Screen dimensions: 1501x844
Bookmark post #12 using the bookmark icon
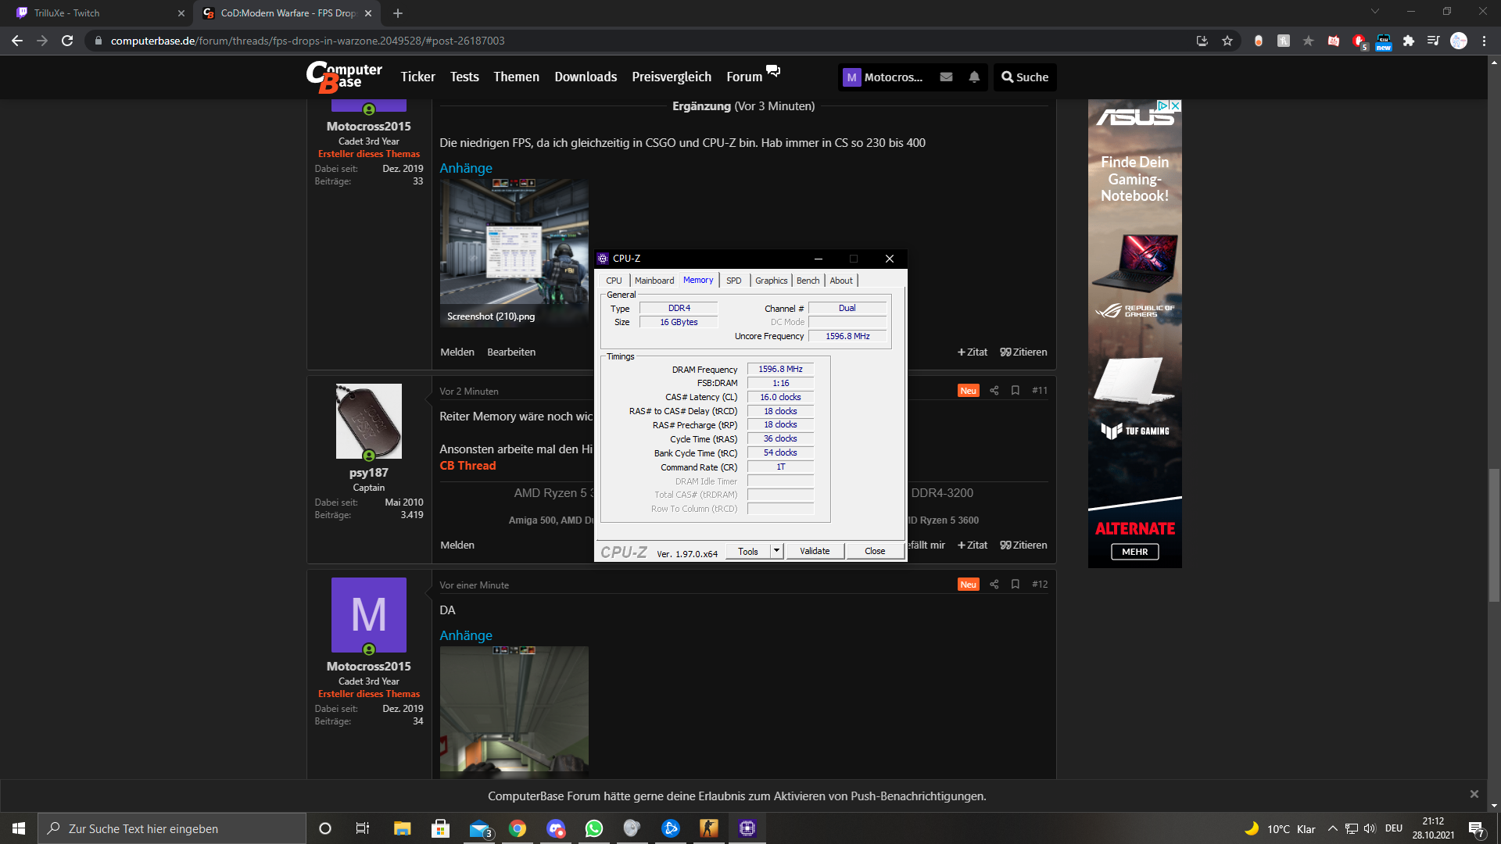[1015, 585]
